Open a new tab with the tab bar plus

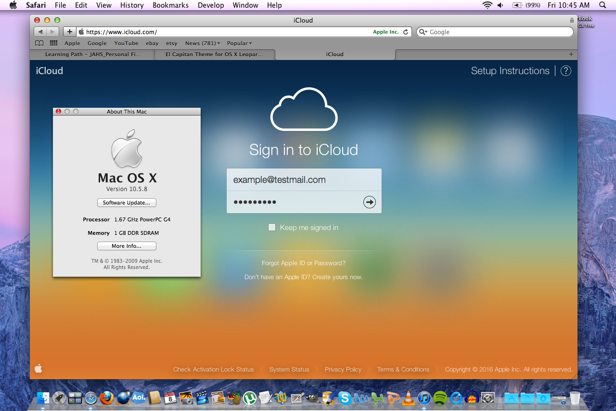pyautogui.click(x=571, y=54)
